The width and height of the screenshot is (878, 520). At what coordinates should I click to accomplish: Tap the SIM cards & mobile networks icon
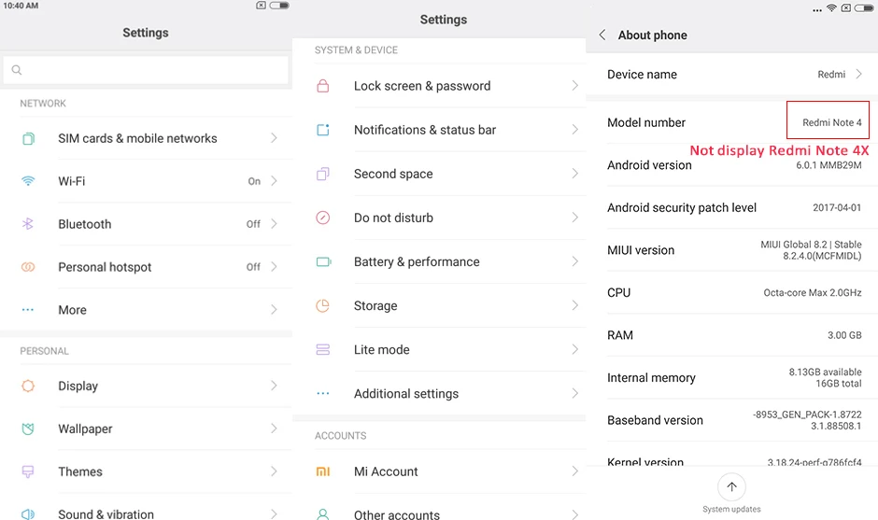point(28,138)
